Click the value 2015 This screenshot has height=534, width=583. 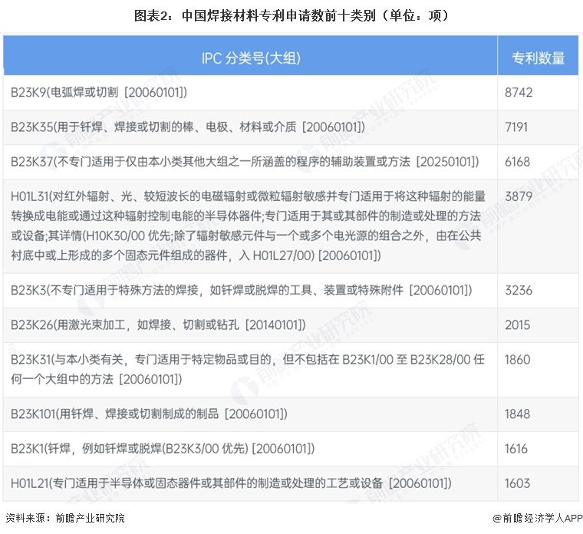pos(517,325)
